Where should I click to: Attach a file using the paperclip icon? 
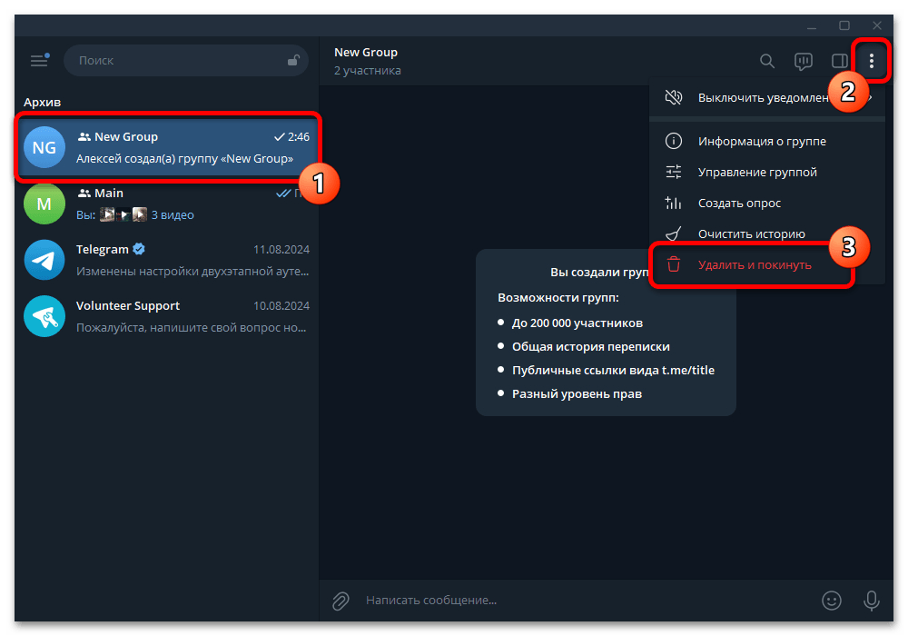click(340, 601)
